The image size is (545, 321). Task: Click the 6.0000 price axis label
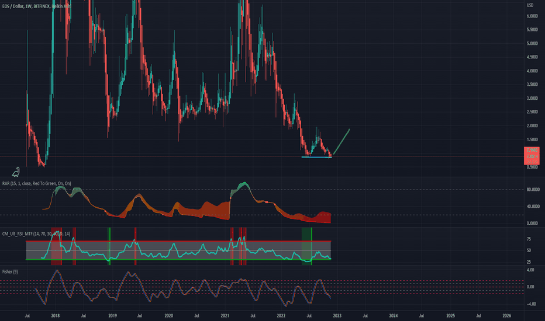[x=532, y=16]
